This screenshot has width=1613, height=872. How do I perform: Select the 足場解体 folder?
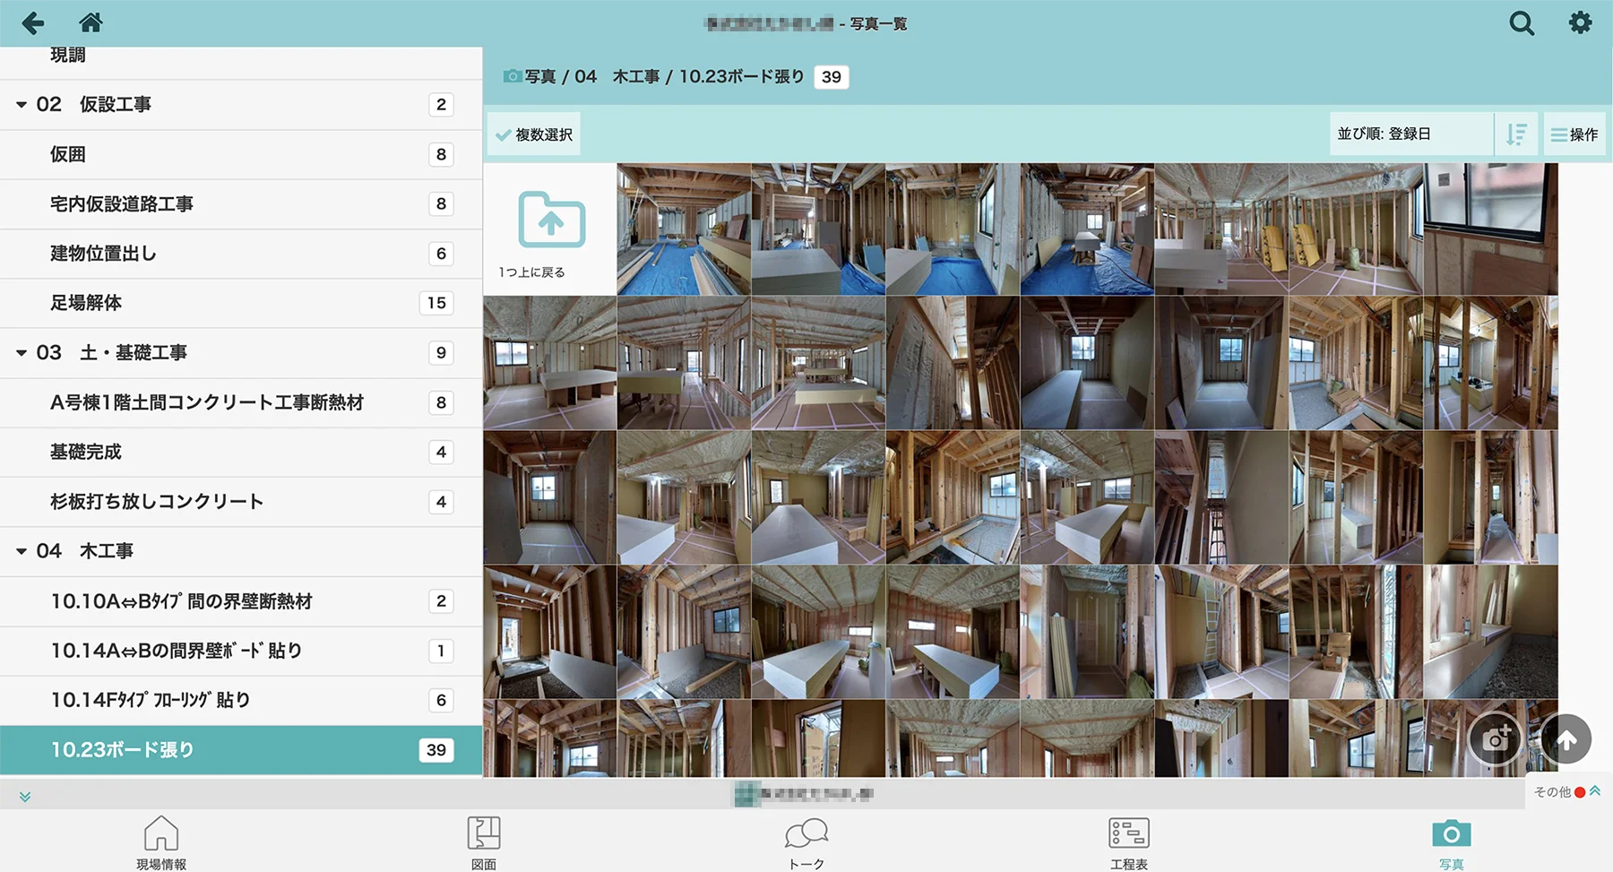[86, 303]
